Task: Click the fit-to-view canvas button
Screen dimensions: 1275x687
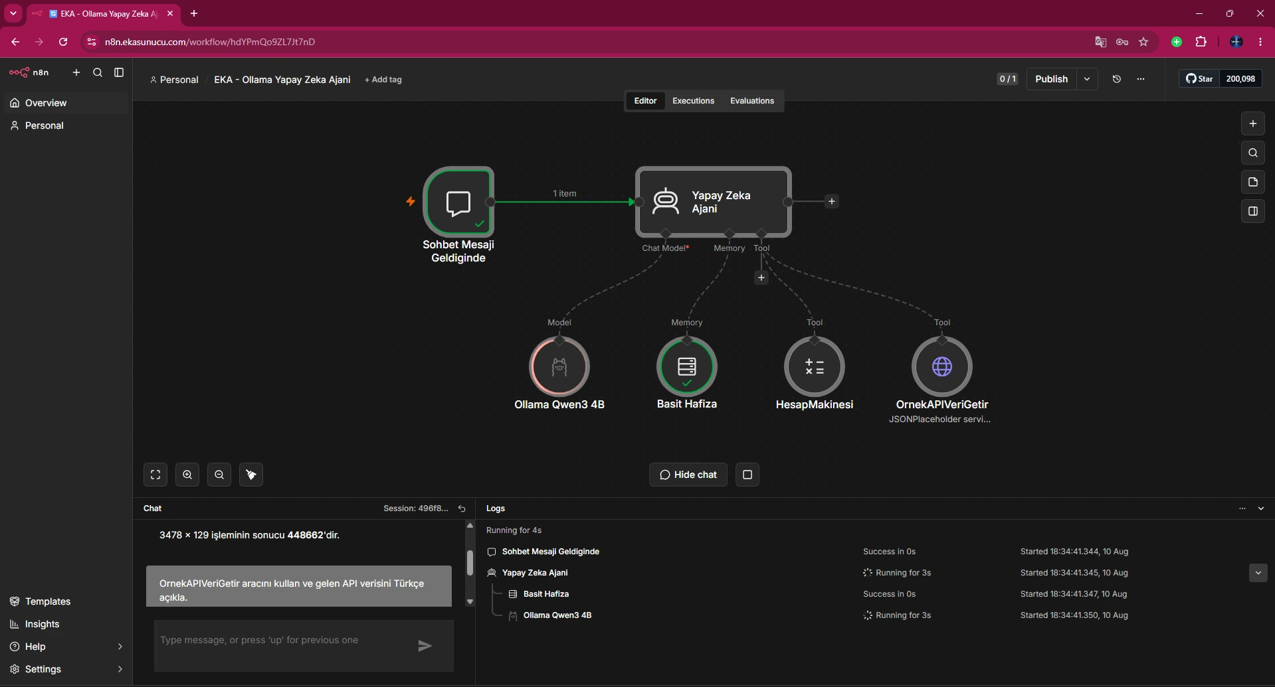Action: click(155, 475)
